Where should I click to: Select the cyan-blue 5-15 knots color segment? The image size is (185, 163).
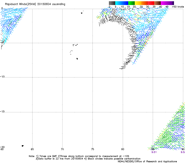122,3
